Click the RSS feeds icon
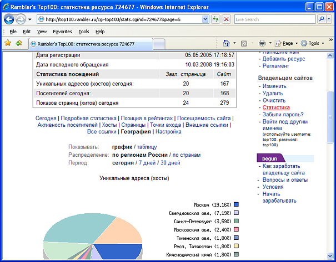The height and width of the screenshot is (262, 336). coord(244,44)
